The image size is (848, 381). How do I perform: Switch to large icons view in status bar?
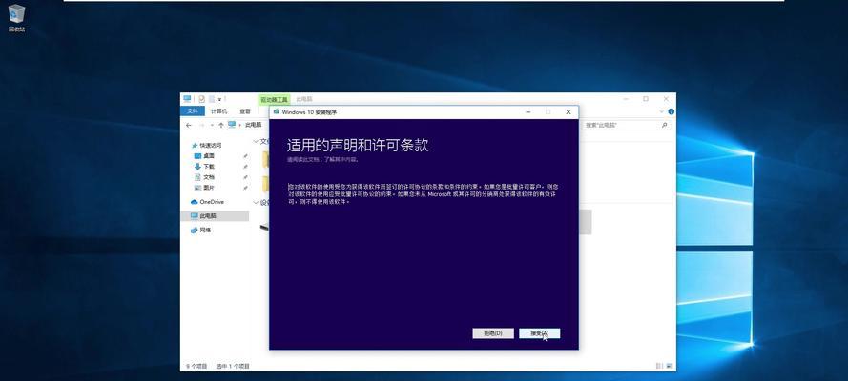click(669, 366)
